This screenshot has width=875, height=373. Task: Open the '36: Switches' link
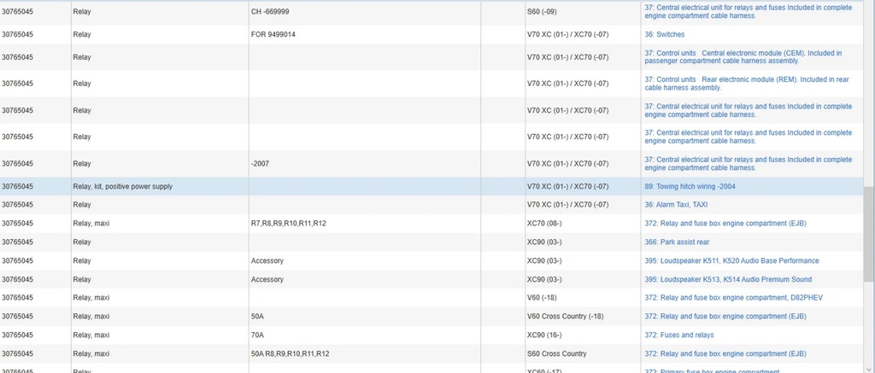coord(664,34)
